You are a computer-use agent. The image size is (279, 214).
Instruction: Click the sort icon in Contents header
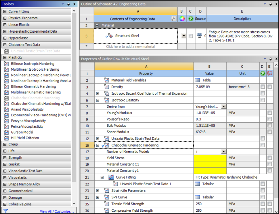coord(173,19)
